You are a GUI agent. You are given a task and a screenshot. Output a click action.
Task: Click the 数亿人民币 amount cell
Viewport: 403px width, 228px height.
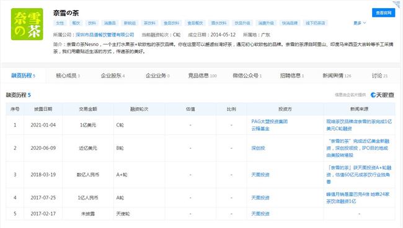pyautogui.click(x=88, y=175)
